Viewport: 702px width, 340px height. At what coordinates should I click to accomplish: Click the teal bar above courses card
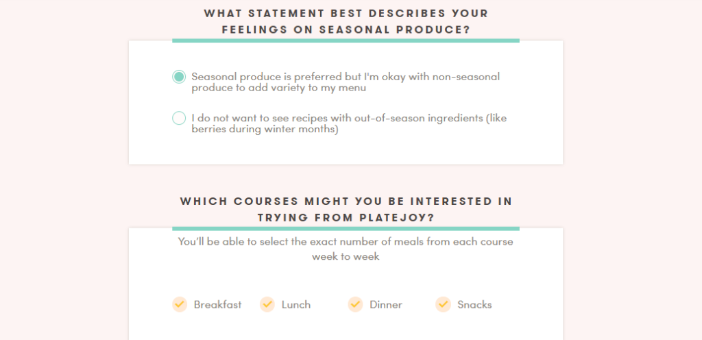346,228
